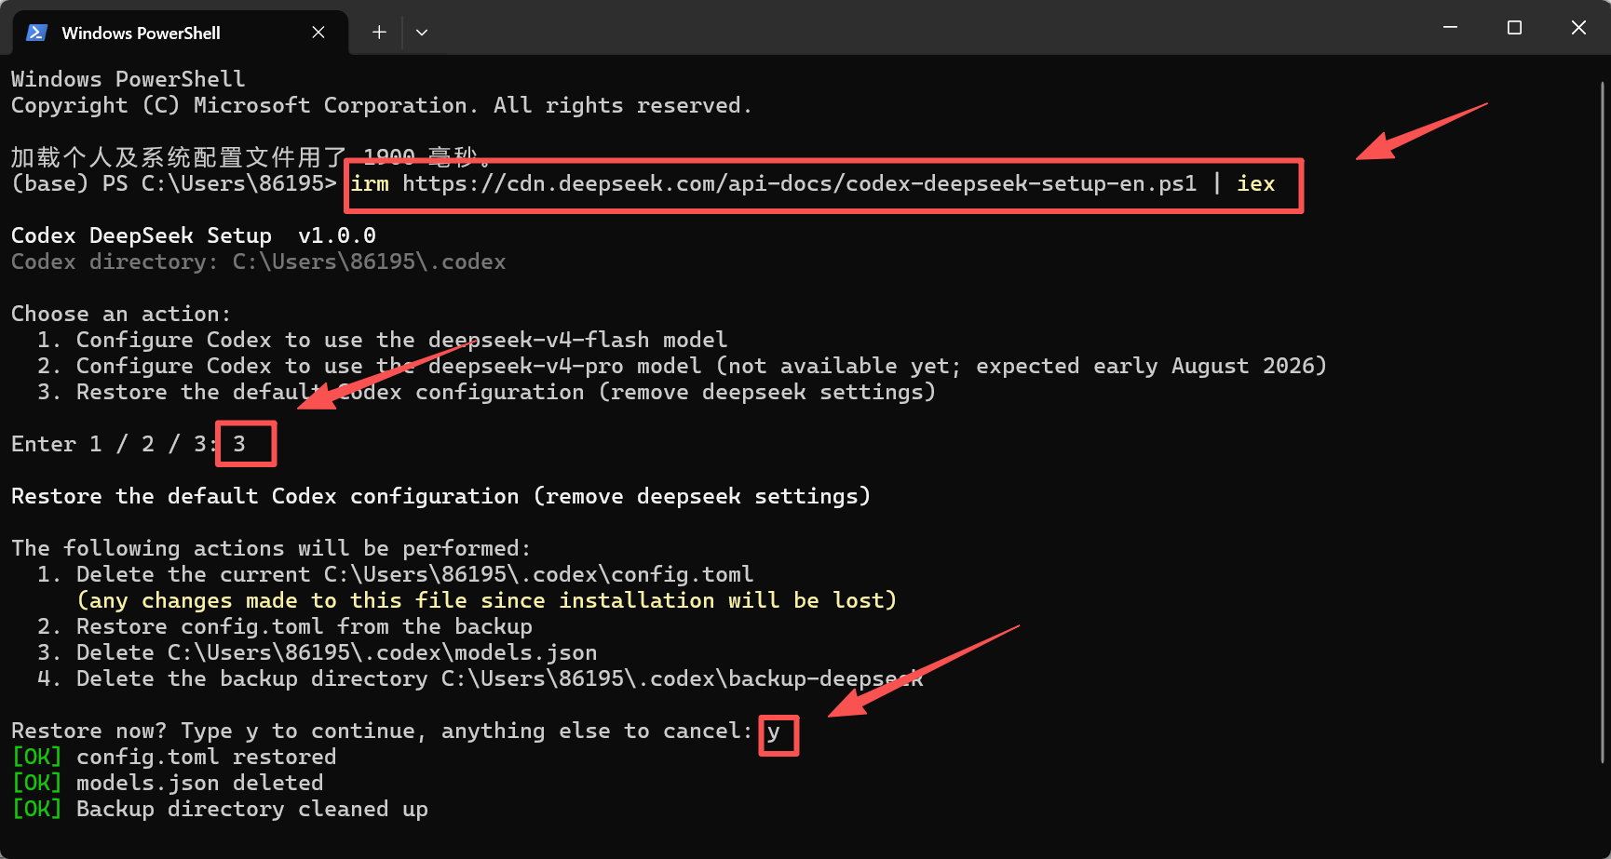This screenshot has height=859, width=1611.
Task: Click the 'Choose an action:' line
Action: [121, 314]
